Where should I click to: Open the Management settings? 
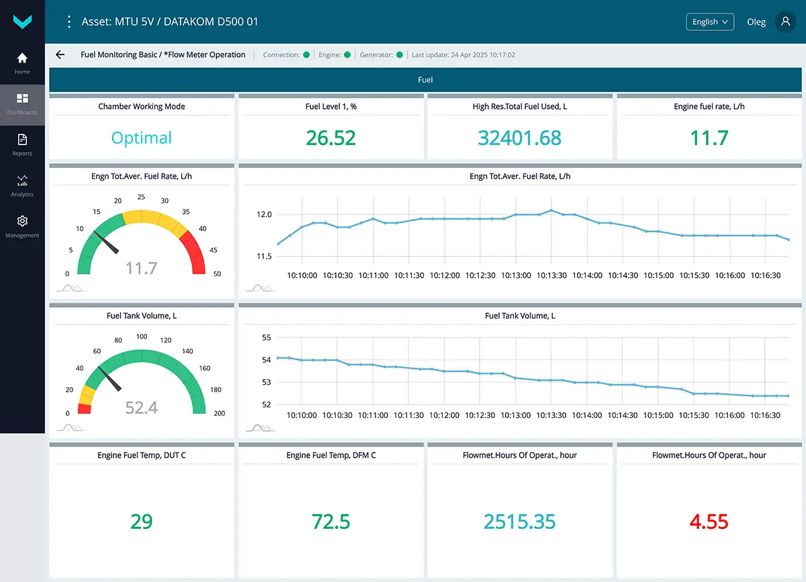click(x=22, y=226)
